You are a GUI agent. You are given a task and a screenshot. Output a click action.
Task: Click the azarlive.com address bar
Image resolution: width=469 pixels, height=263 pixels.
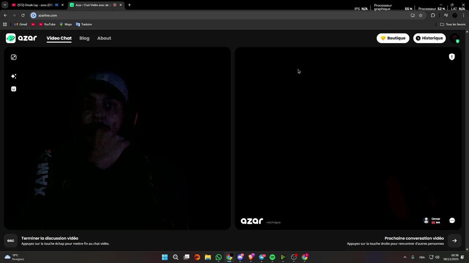pos(220,15)
